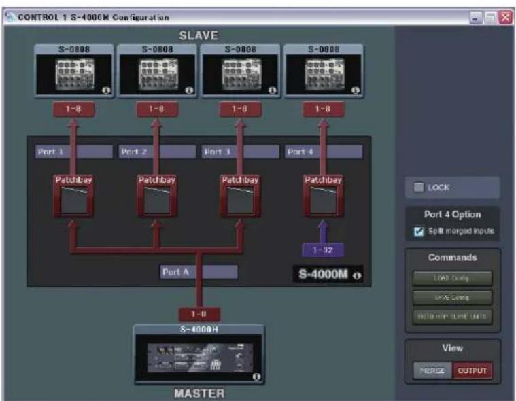
Task: Click the Port 4 name field
Action: coord(324,152)
